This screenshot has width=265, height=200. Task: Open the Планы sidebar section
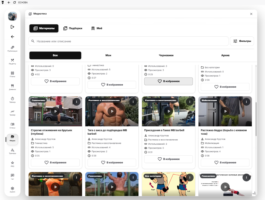pyautogui.click(x=12, y=74)
